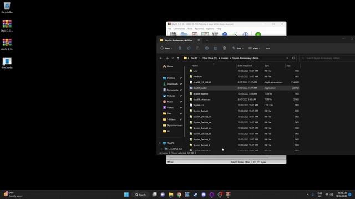Click the green WinRAR VirusScan icon
This screenshot has height=199, width=355.
click(x=258, y=34)
